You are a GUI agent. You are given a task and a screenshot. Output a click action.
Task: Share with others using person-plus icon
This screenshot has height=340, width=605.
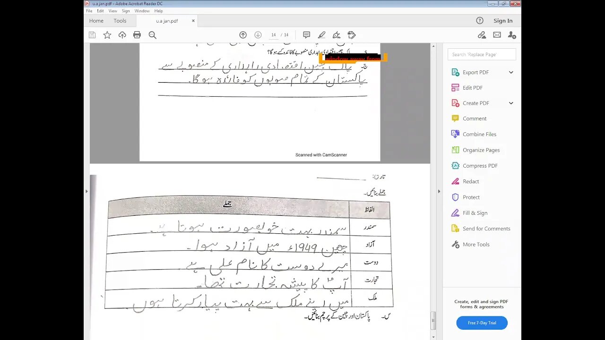click(512, 35)
